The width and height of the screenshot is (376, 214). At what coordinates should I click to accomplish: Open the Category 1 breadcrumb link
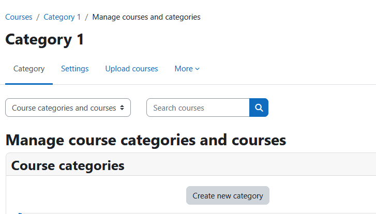pos(62,17)
